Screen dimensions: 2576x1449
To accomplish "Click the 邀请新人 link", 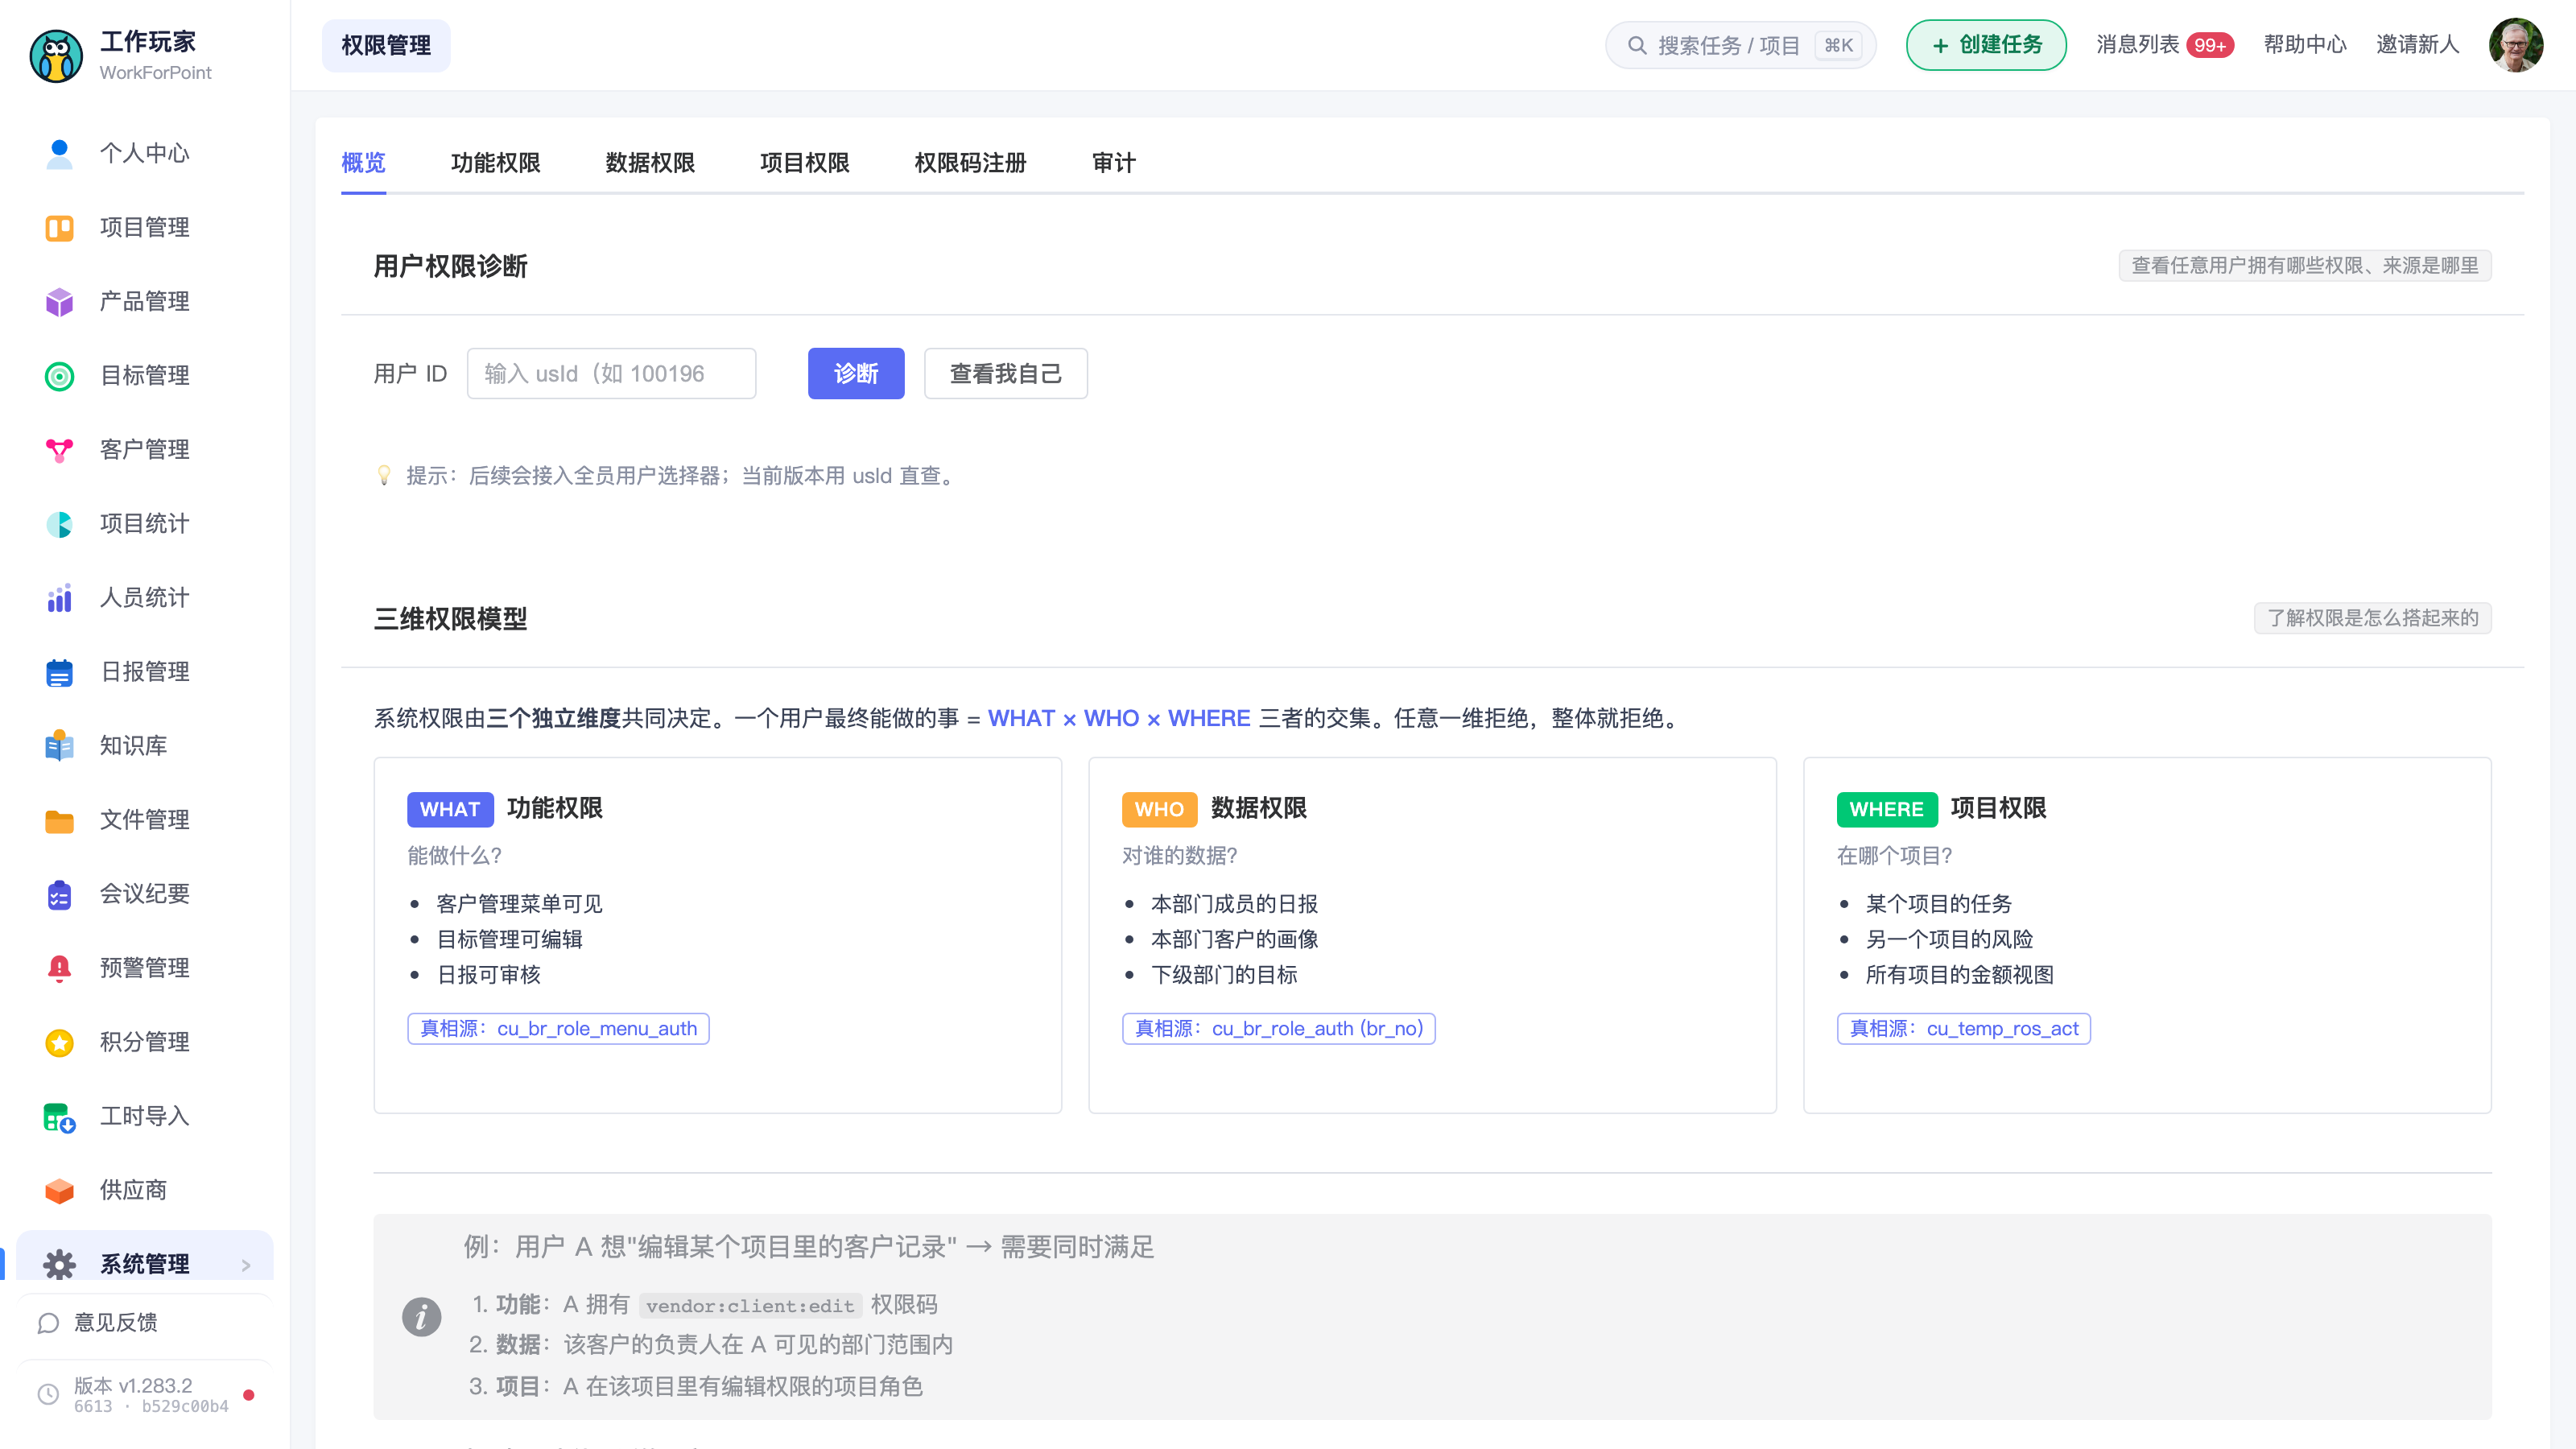I will [2417, 45].
